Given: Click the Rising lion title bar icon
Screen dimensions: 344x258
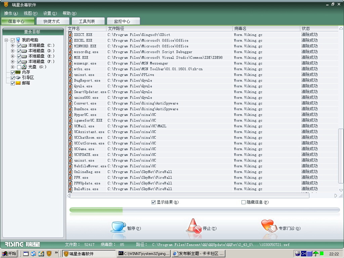Looking at the screenshot, I should tap(6, 4).
